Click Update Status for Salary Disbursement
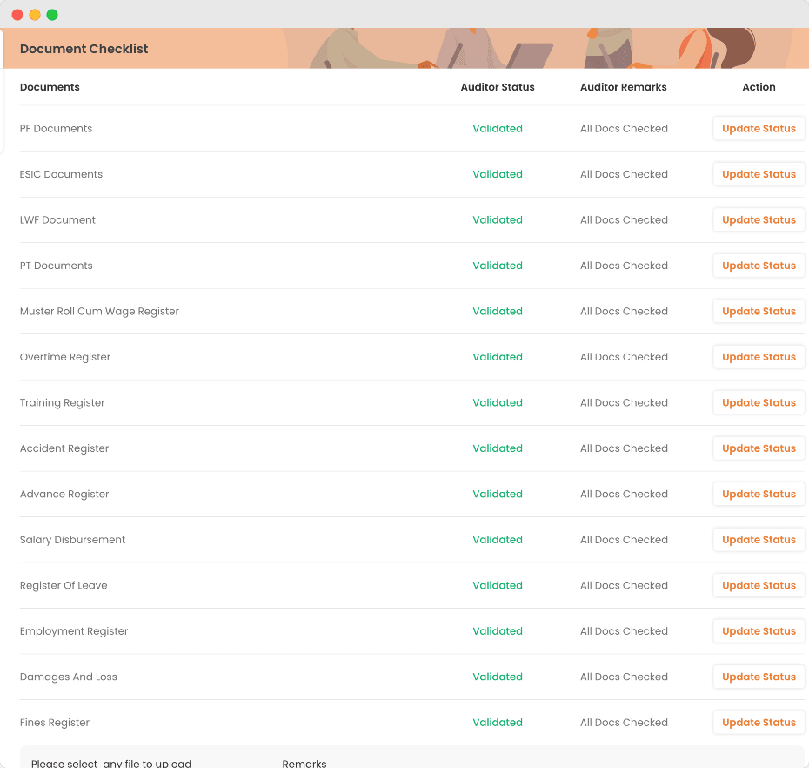This screenshot has height=768, width=809. 759,540
